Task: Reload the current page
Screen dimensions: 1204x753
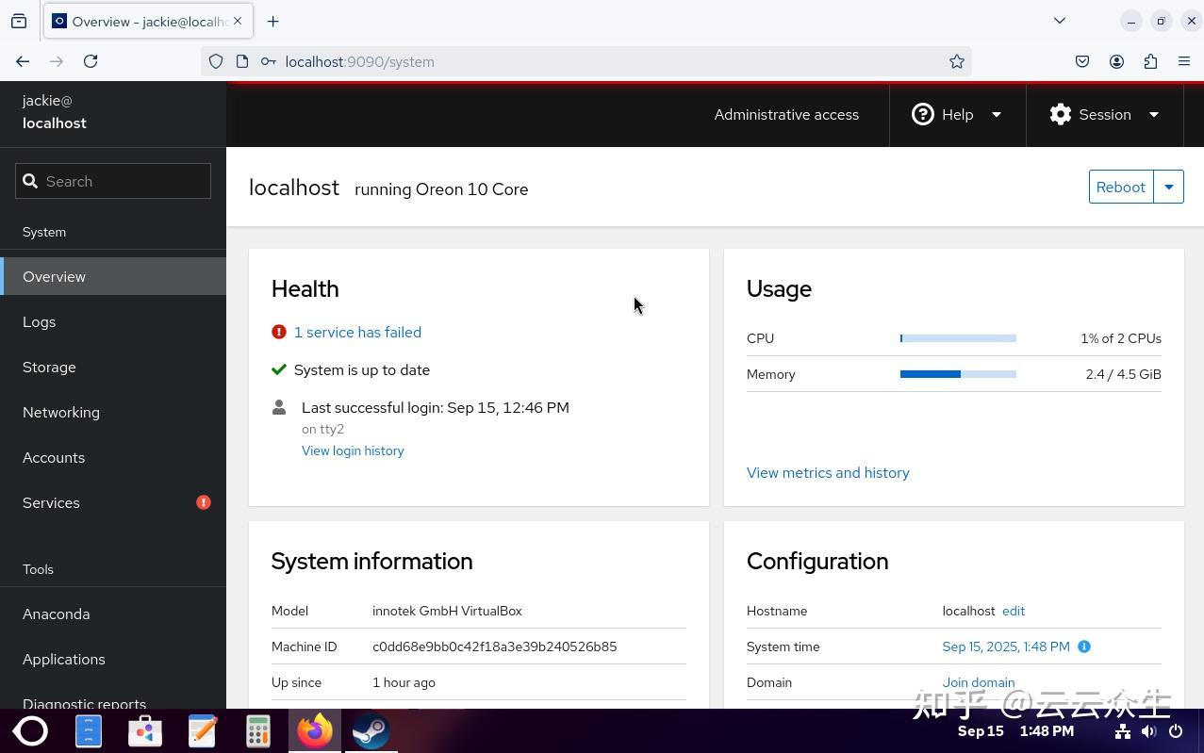Action: pyautogui.click(x=91, y=61)
